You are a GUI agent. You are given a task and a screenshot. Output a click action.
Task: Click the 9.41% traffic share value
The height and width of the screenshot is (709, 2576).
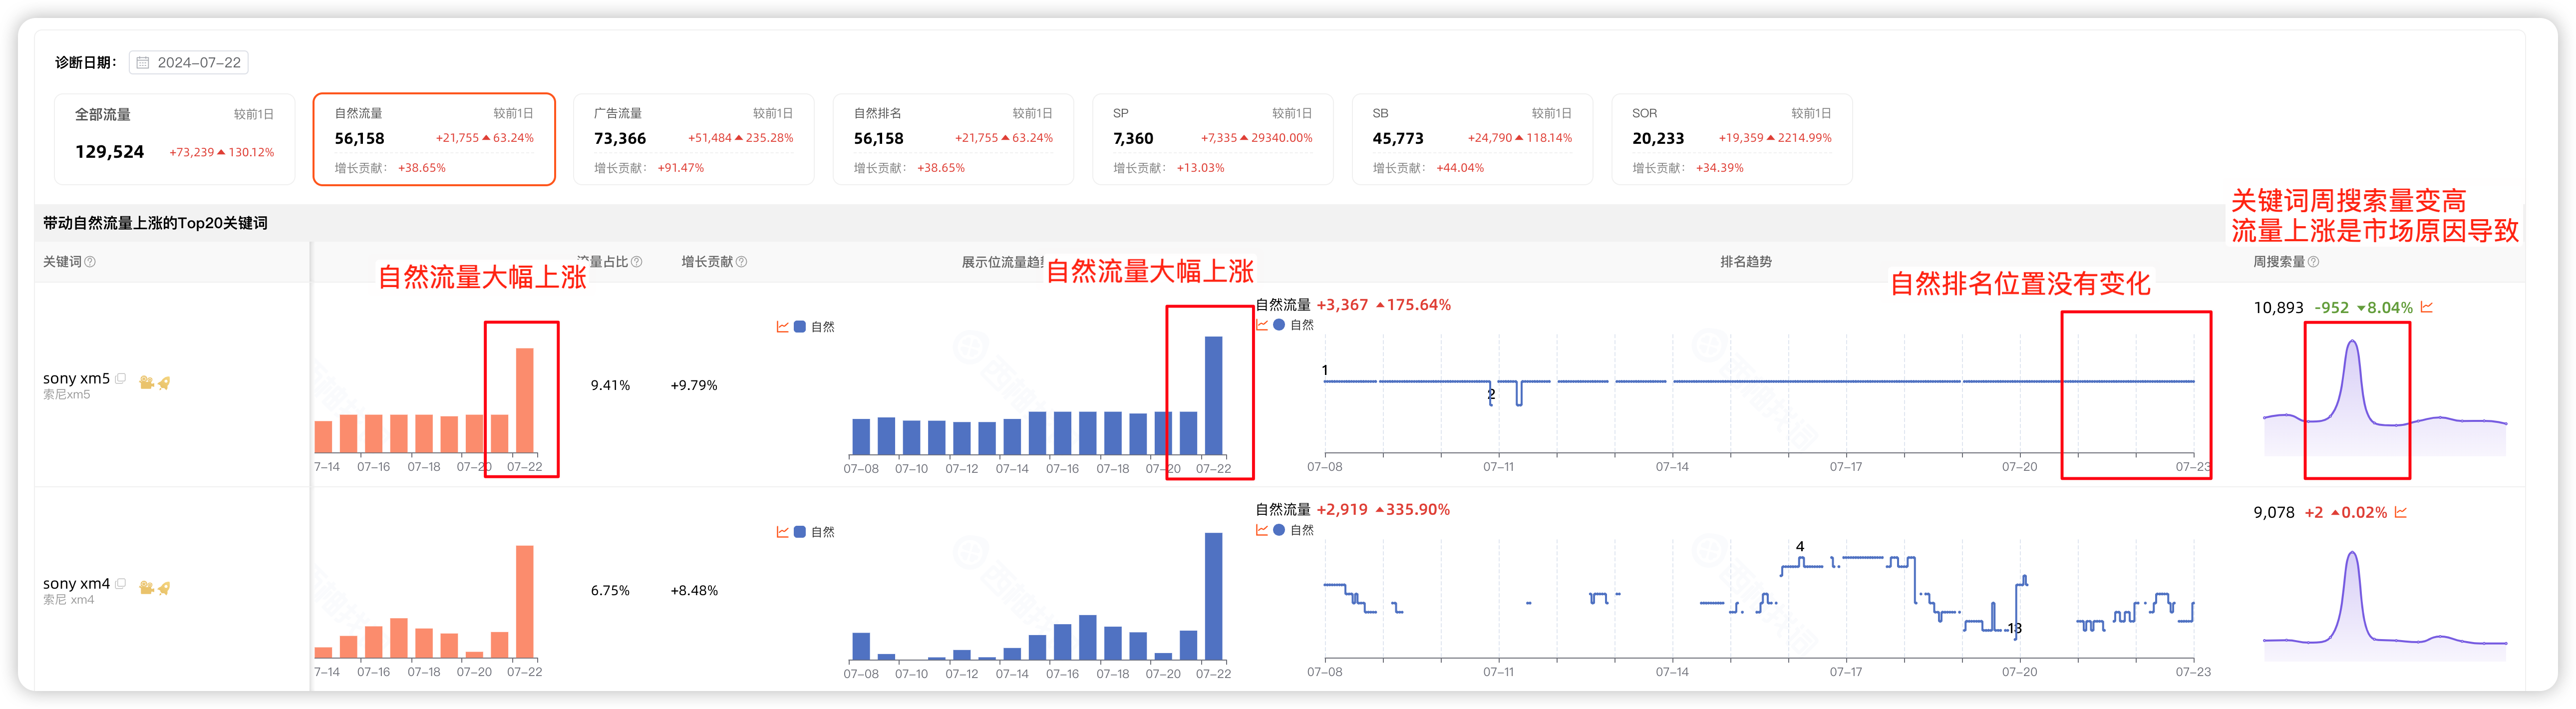610,385
